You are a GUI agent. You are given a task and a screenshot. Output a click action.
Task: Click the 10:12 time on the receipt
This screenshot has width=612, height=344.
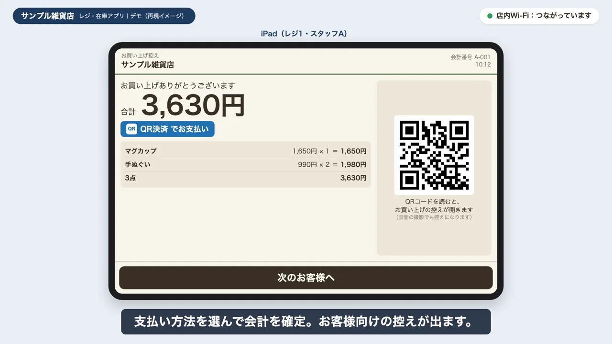483,64
